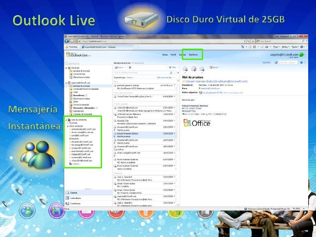Click the blue help icon below the account name

click(302, 63)
